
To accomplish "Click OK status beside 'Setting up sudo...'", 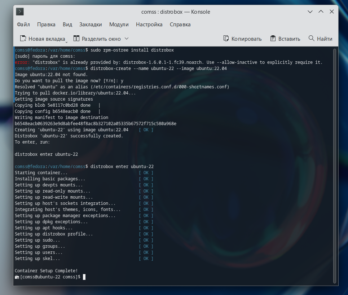I will coord(146,240).
